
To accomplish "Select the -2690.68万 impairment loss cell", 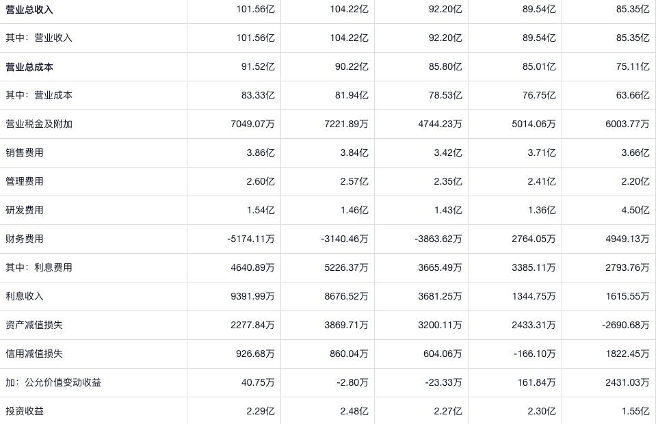I will (625, 325).
